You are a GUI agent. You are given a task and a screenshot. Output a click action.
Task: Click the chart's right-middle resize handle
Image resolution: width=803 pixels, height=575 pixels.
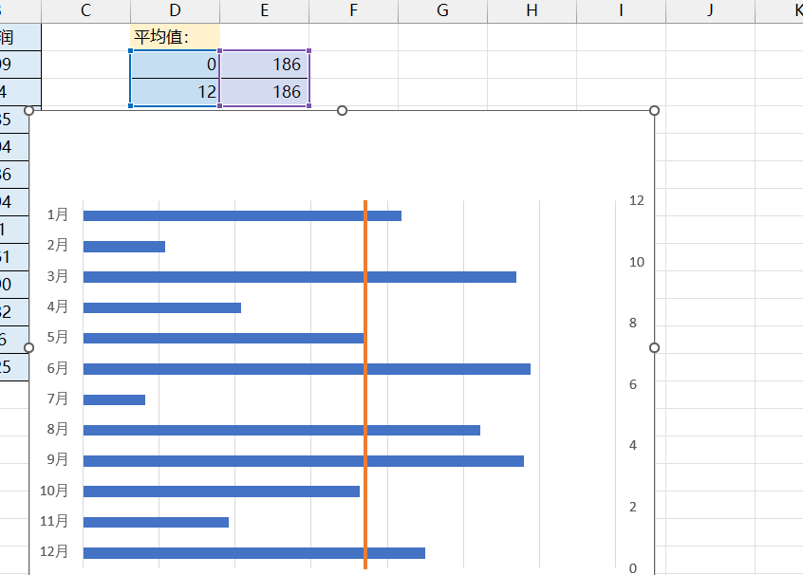point(654,347)
